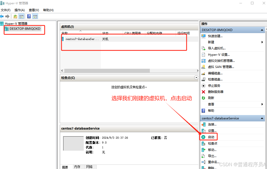The width and height of the screenshot is (267, 169).
Task: Open the 帮助(H) menu
Action: pos(48,10)
